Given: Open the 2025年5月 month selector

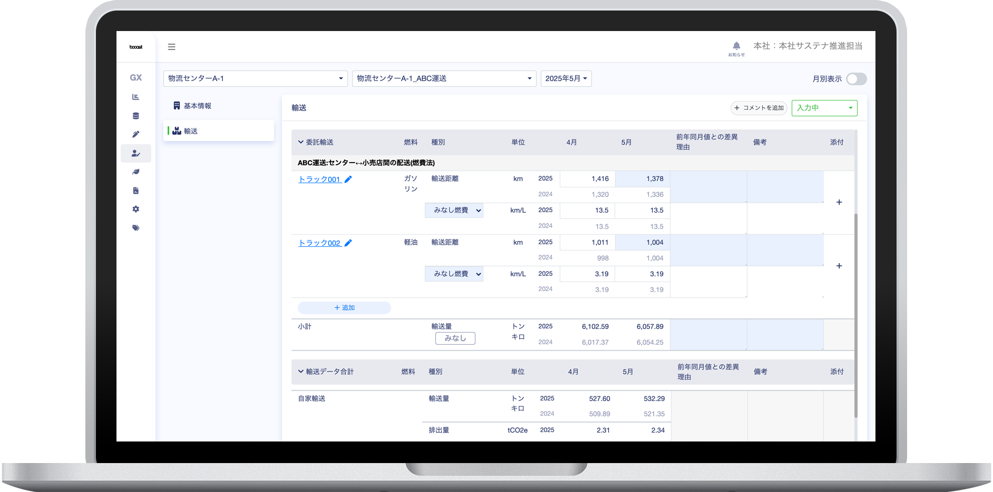Looking at the screenshot, I should point(566,78).
